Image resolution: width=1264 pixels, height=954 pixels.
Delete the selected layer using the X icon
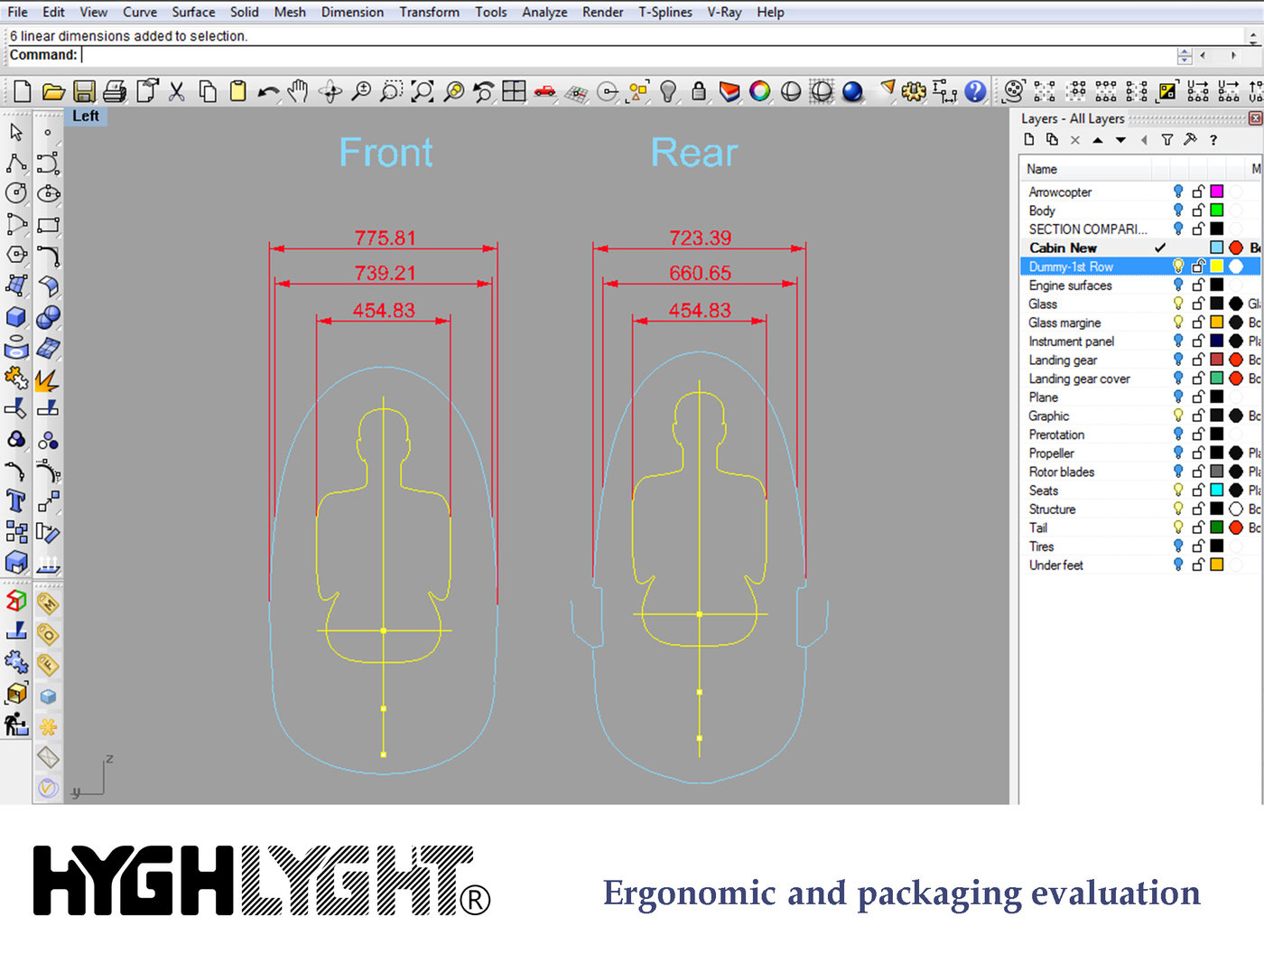(1074, 140)
